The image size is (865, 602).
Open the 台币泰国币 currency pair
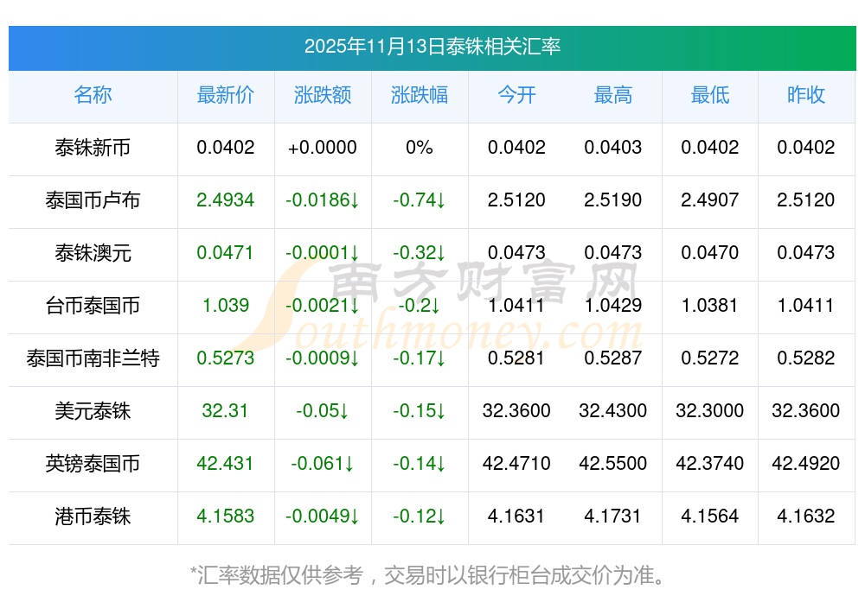click(93, 306)
